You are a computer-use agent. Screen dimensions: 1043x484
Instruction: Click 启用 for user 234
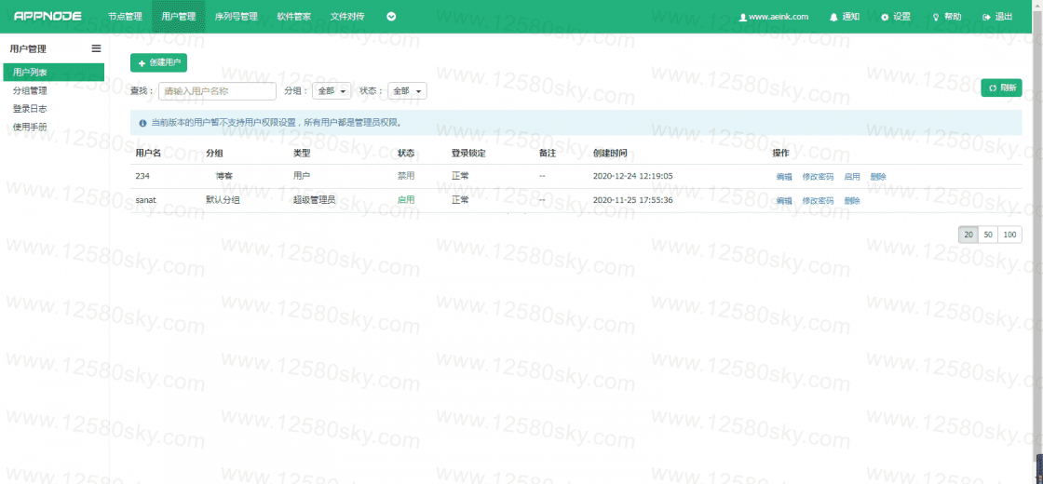pyautogui.click(x=852, y=177)
